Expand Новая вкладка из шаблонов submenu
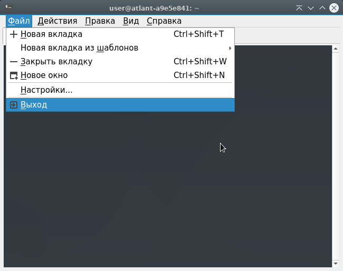The image size is (343, 271). [x=120, y=48]
